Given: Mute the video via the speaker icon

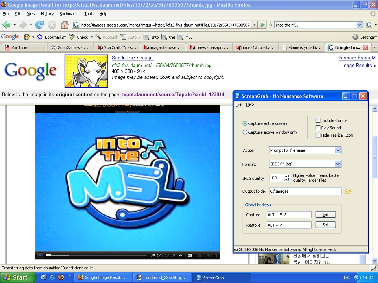Looking at the screenshot, I should (x=181, y=255).
